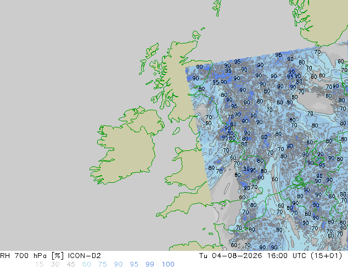Image resolution: width=348 pixels, height=269 pixels.
Task: Select the legend value 15
Action: tap(39, 265)
